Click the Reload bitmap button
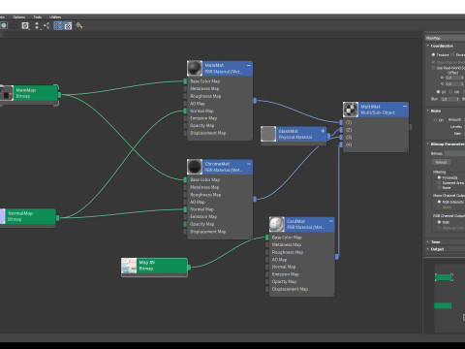465x349 pixels. point(441,162)
